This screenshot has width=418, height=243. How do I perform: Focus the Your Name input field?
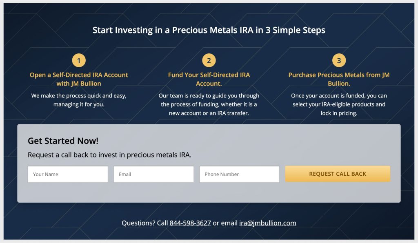(68, 174)
